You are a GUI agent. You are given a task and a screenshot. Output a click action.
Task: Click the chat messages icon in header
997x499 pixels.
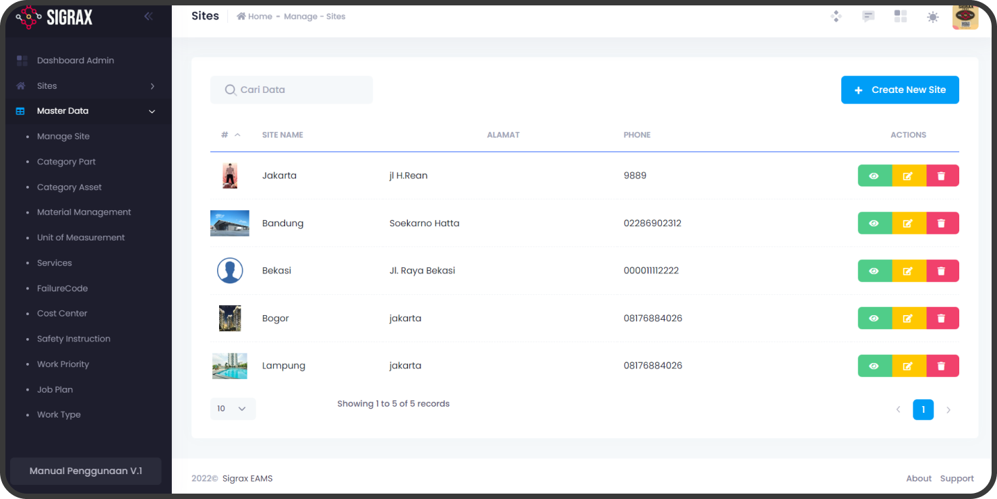(x=868, y=17)
